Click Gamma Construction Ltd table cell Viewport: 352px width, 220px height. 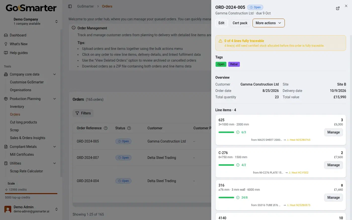click(x=166, y=141)
